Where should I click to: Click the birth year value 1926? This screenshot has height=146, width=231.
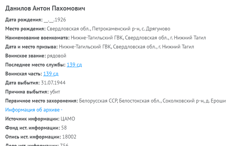[60, 20]
